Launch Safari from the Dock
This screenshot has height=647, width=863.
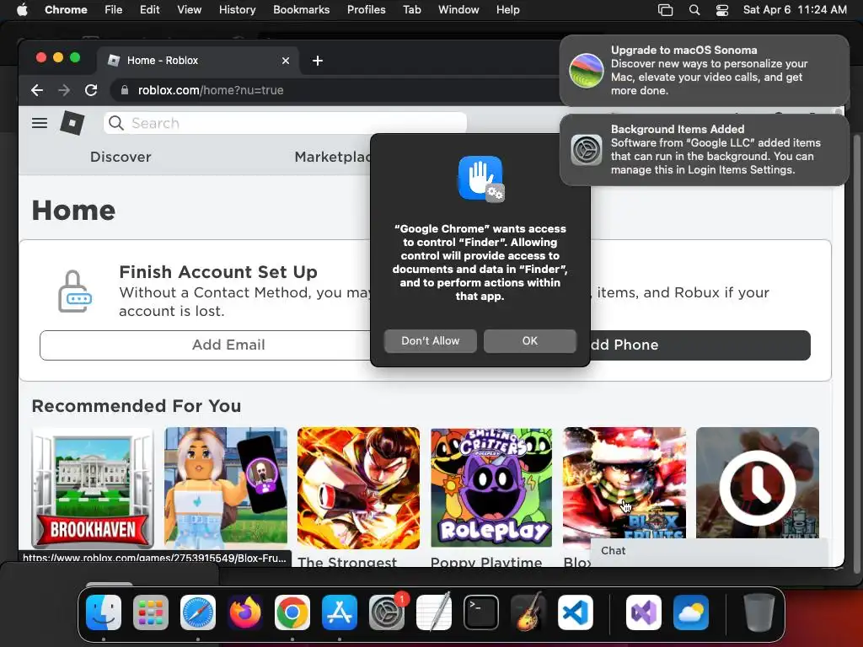(x=198, y=612)
